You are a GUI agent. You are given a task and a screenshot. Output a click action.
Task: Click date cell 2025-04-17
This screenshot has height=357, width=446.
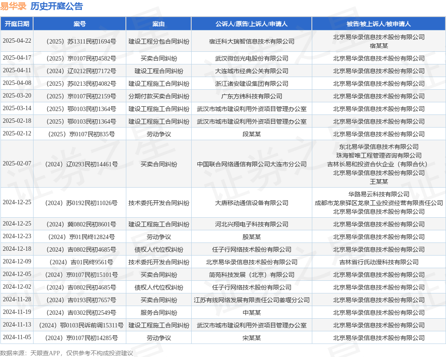17,58
